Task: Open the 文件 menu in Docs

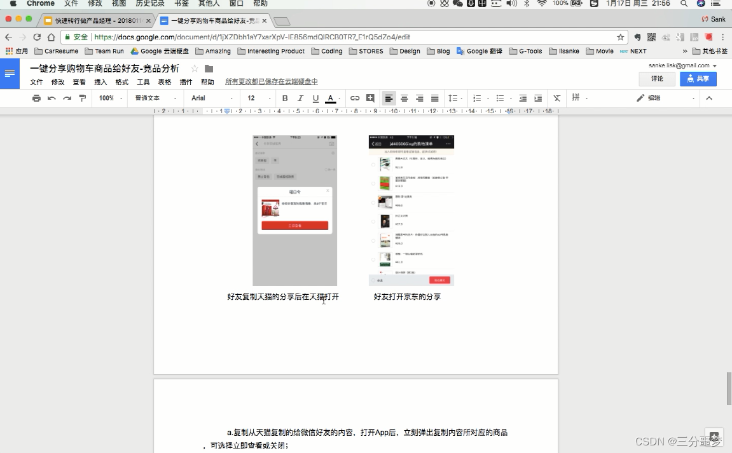Action: point(36,82)
